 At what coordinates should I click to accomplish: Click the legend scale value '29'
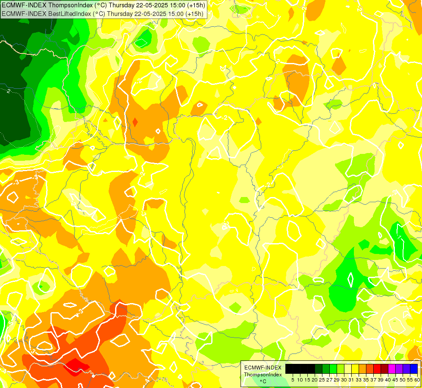click(337, 380)
